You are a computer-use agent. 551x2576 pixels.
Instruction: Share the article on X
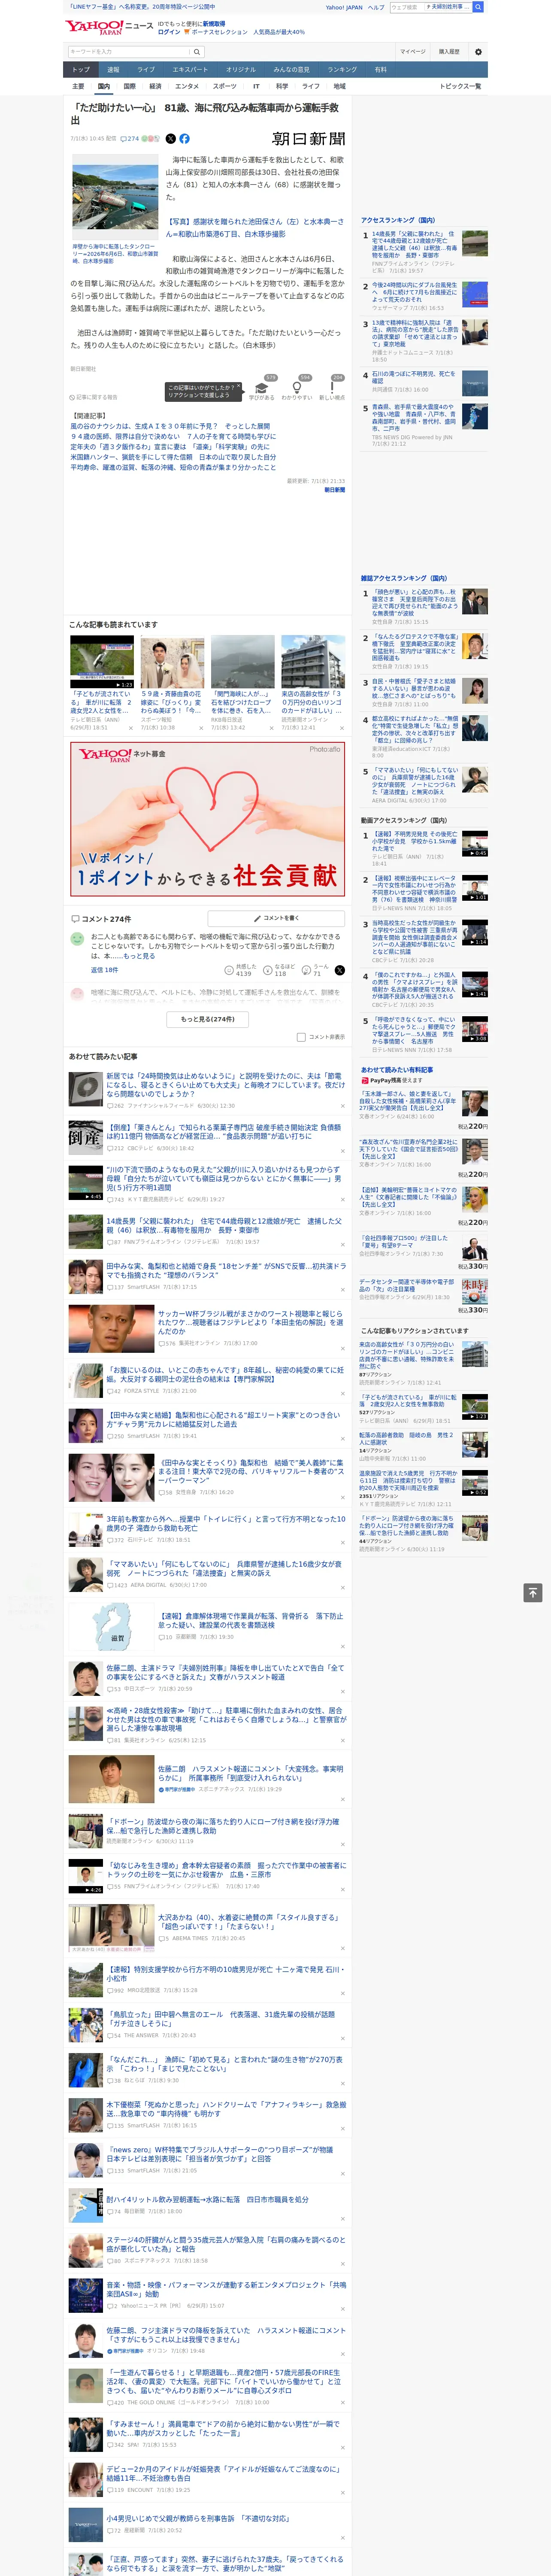pos(170,139)
